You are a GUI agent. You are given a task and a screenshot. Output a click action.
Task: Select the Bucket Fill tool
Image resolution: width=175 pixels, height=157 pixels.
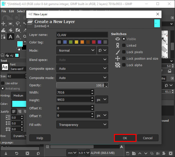coord(11,30)
